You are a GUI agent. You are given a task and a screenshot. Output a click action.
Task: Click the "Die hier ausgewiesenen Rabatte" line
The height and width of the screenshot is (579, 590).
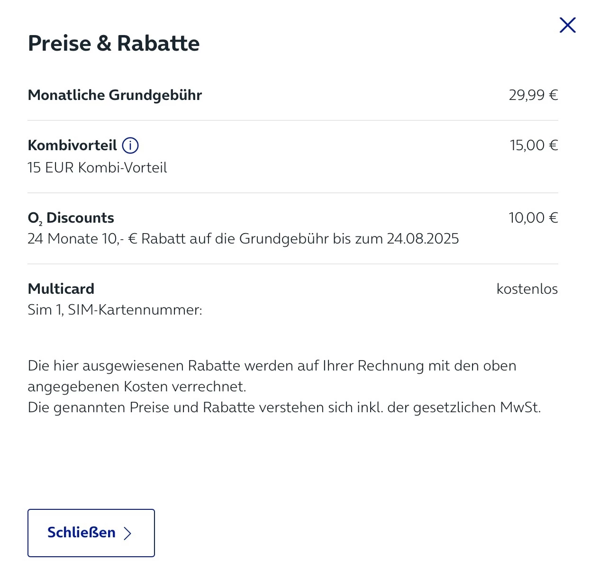pos(272,366)
